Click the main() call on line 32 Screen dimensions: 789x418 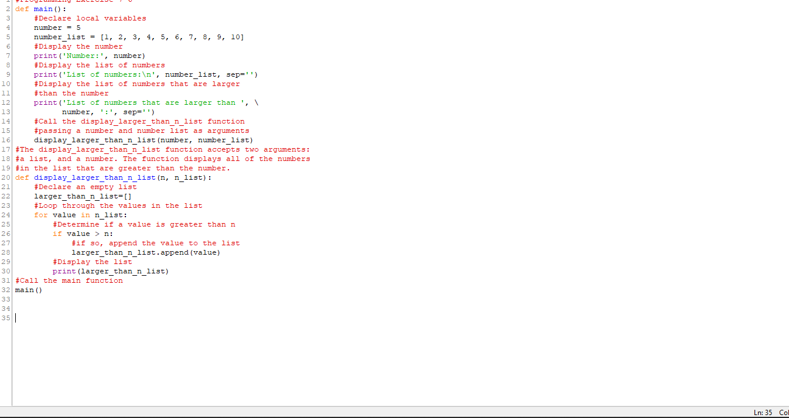click(x=28, y=290)
